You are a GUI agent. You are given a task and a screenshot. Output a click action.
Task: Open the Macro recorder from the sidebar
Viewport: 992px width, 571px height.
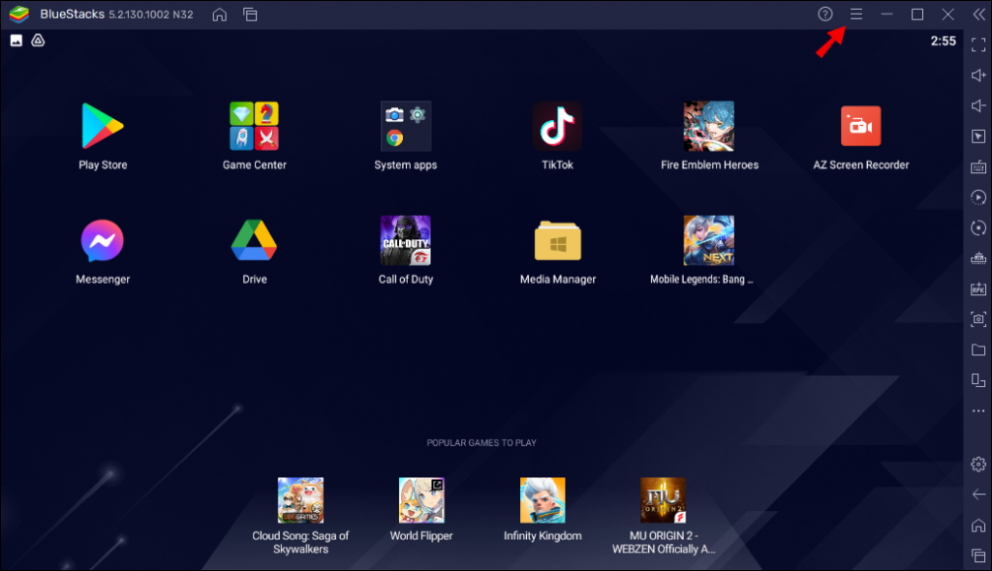[978, 197]
